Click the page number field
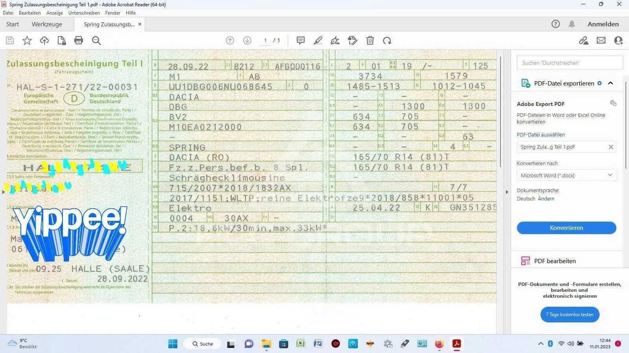The image size is (629, 353). pos(265,40)
